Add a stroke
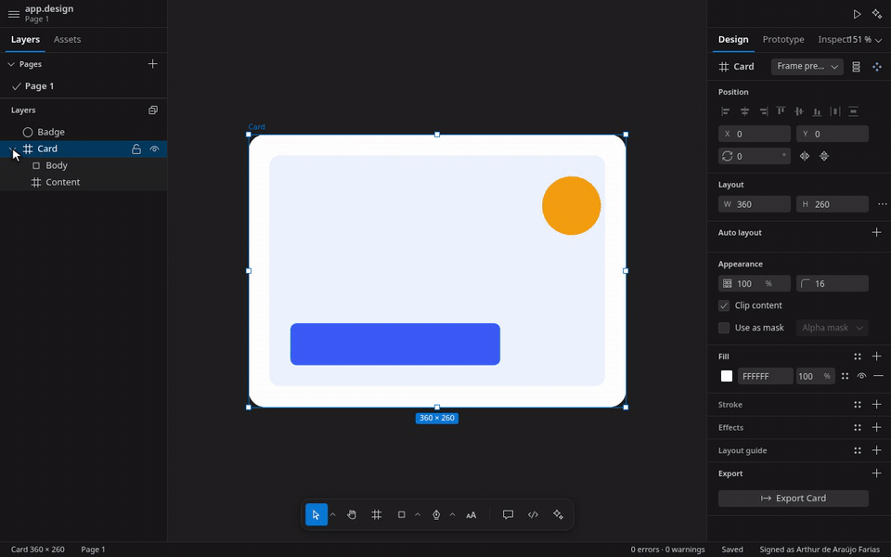This screenshot has width=891, height=557. [x=877, y=405]
